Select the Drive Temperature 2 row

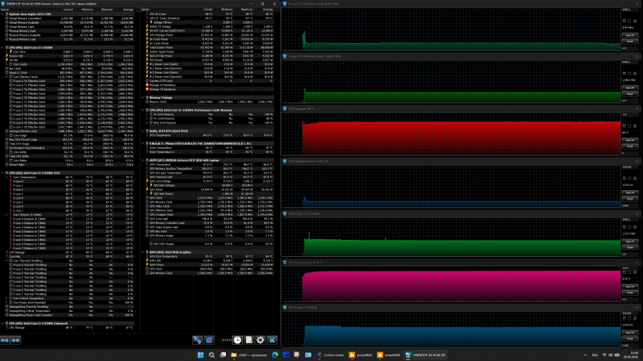(208, 151)
